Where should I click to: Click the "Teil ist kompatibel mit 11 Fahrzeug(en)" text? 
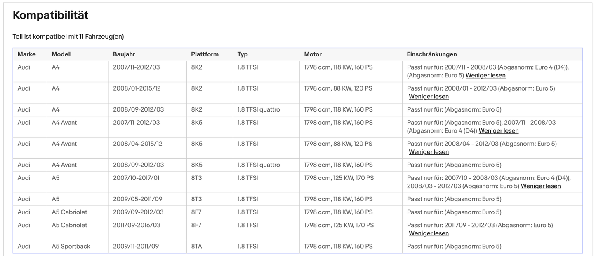[x=68, y=37]
